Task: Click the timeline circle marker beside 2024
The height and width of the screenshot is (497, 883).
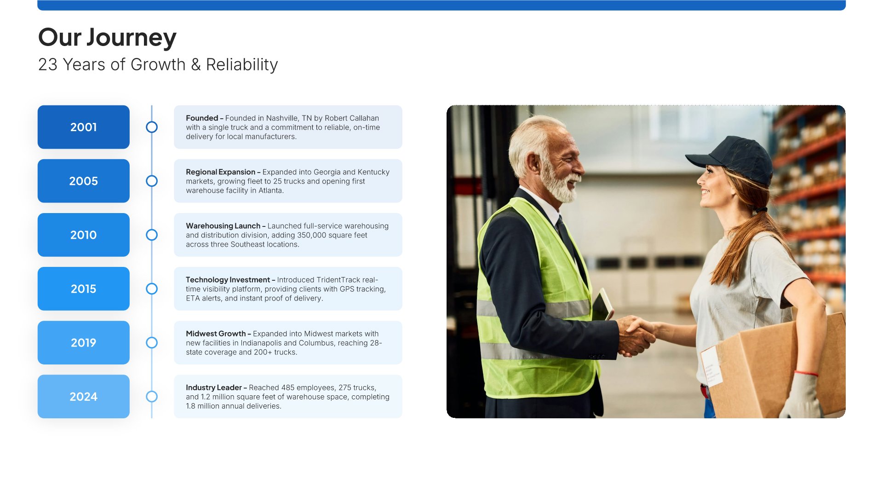Action: tap(152, 396)
